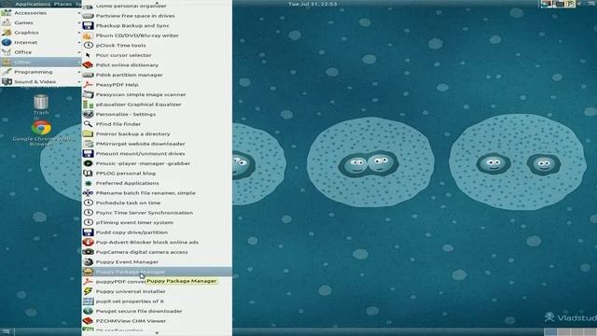Click the Pdisk partition manager icon
This screenshot has height=336, width=597.
[x=88, y=75]
